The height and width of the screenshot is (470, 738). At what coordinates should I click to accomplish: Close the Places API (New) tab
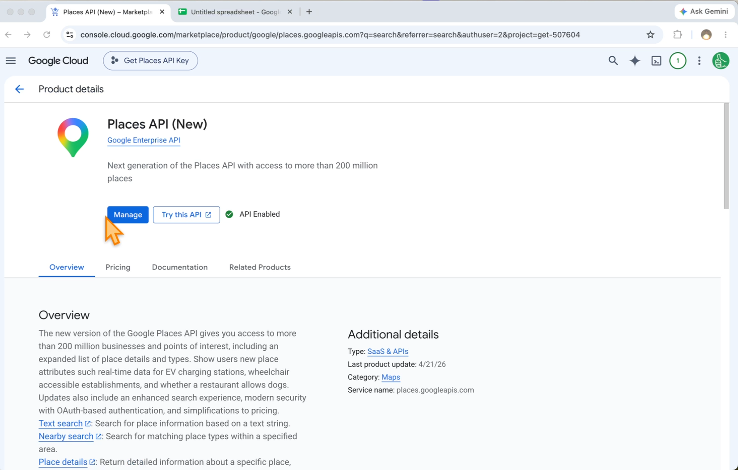[162, 12]
